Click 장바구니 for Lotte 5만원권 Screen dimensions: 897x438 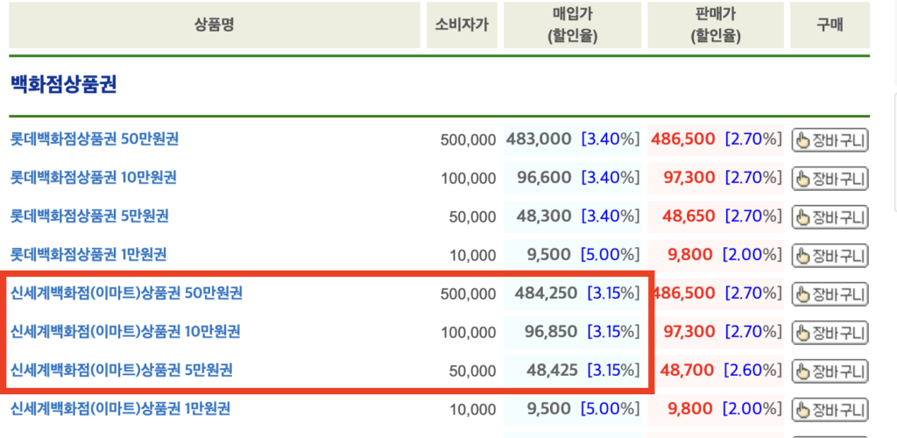tap(830, 217)
